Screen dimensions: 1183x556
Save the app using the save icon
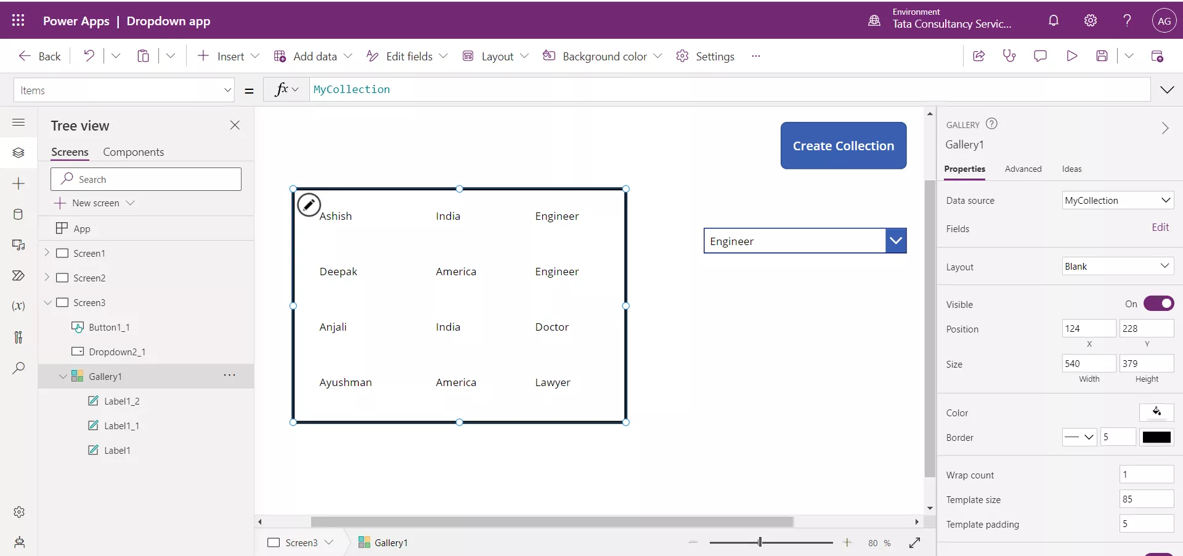[x=1102, y=55]
